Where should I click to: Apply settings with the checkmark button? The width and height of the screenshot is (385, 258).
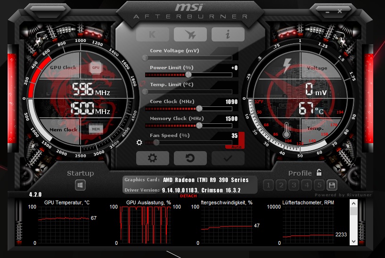pos(228,158)
